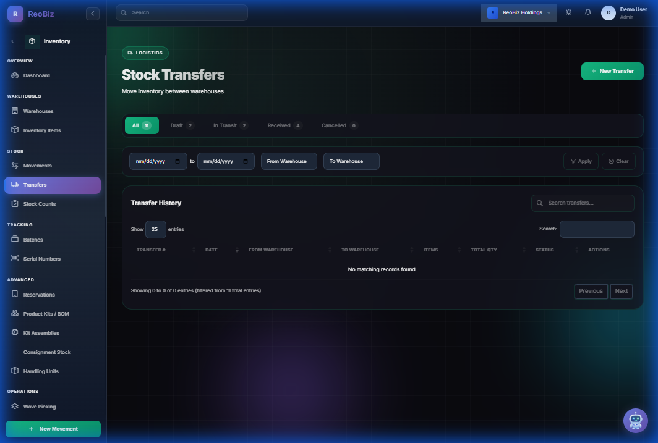
Task: Open the From Warehouse filter dropdown
Action: (289, 161)
